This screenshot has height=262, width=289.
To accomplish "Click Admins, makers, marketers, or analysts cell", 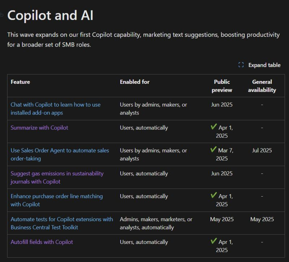I will pos(156,223).
